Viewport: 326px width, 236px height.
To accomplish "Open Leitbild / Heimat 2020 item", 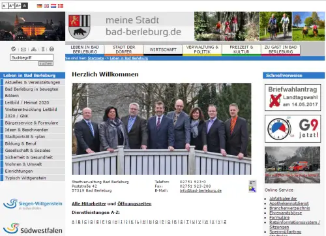I will (x=33, y=102).
